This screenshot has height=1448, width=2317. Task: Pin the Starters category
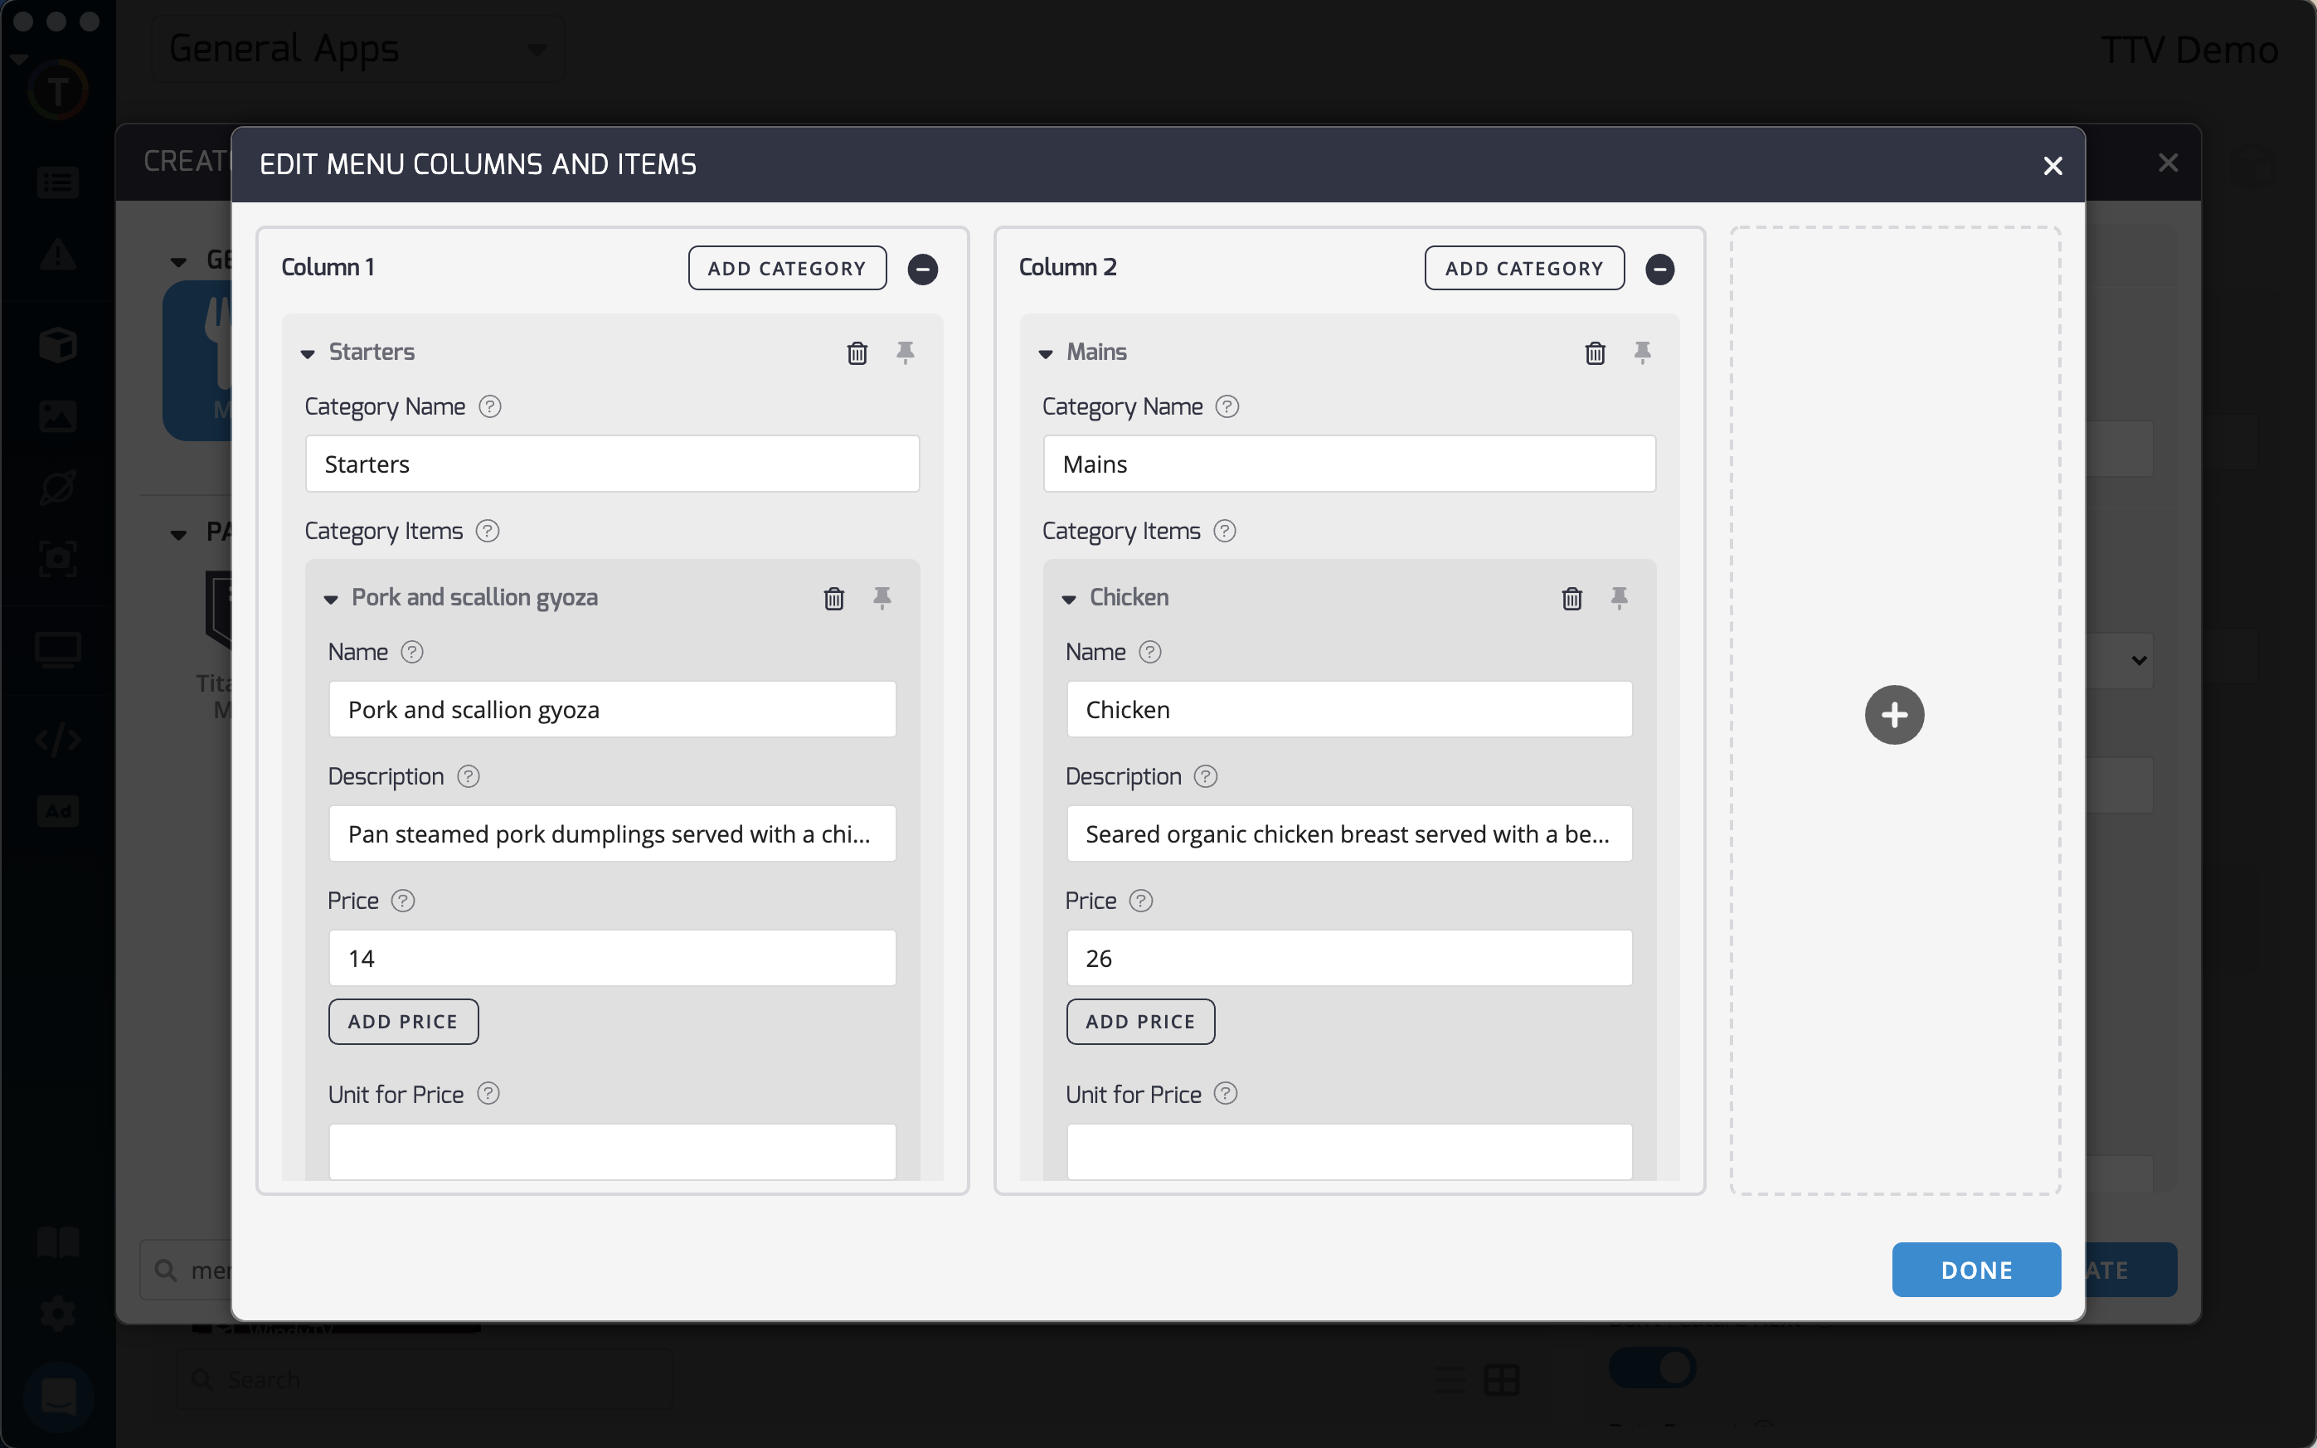905,352
